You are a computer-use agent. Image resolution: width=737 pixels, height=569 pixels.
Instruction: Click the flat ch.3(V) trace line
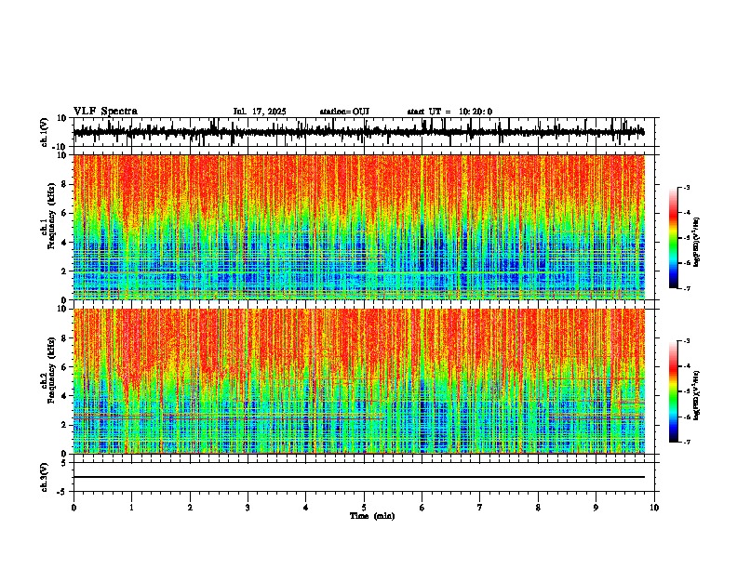(359, 477)
